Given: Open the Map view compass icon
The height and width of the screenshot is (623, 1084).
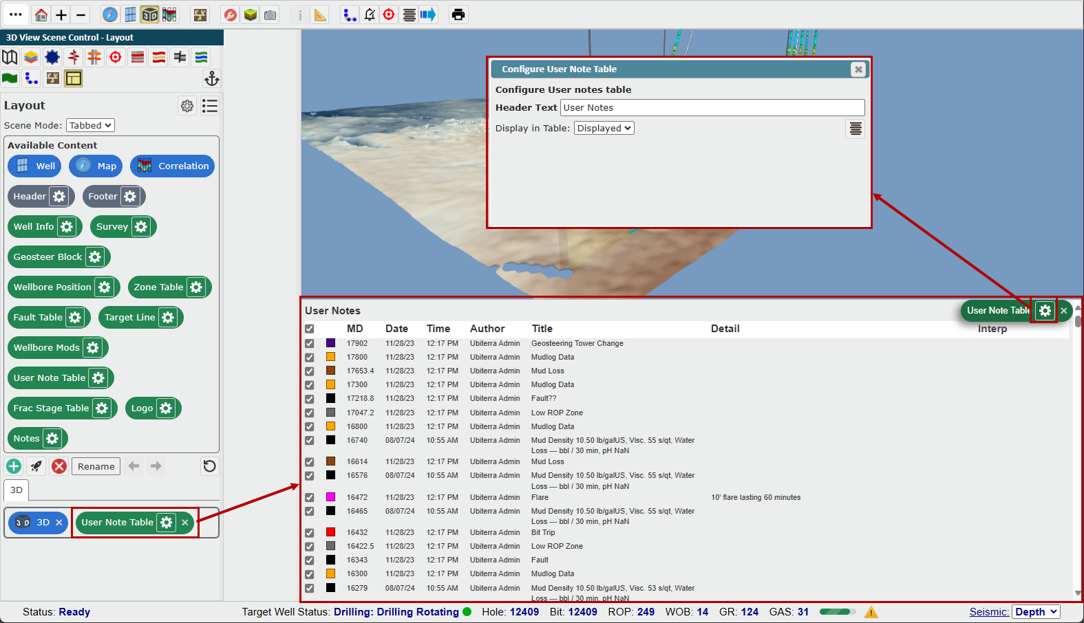Looking at the screenshot, I should [110, 14].
